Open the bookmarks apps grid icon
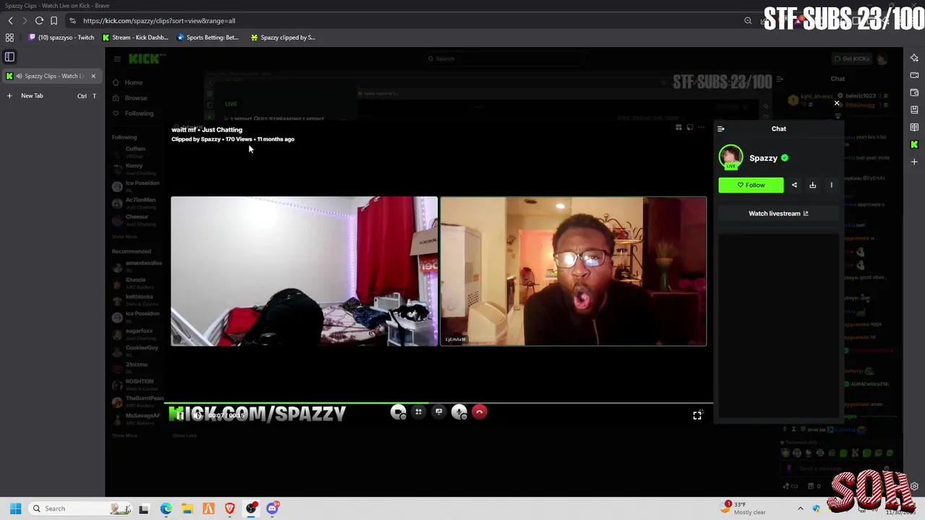The image size is (925, 520). [x=9, y=38]
